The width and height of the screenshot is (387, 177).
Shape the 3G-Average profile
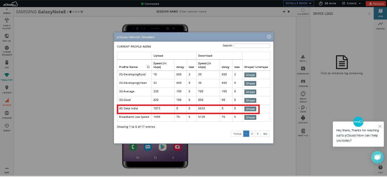point(250,92)
